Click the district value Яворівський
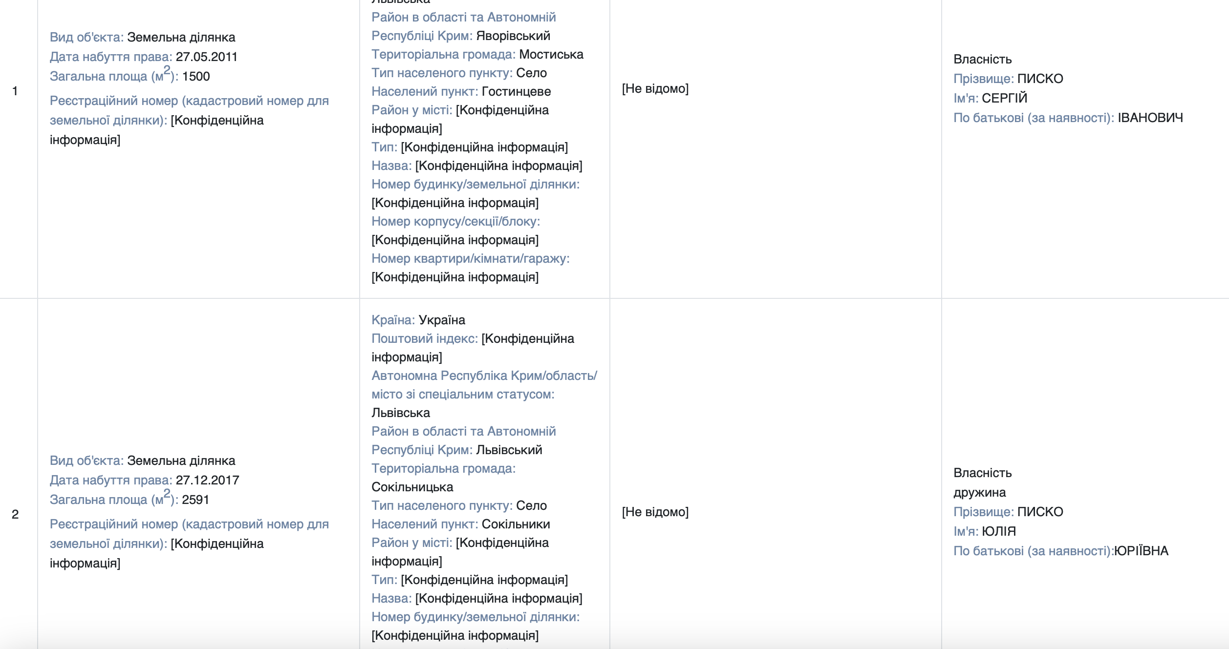This screenshot has width=1229, height=649. pyautogui.click(x=513, y=36)
